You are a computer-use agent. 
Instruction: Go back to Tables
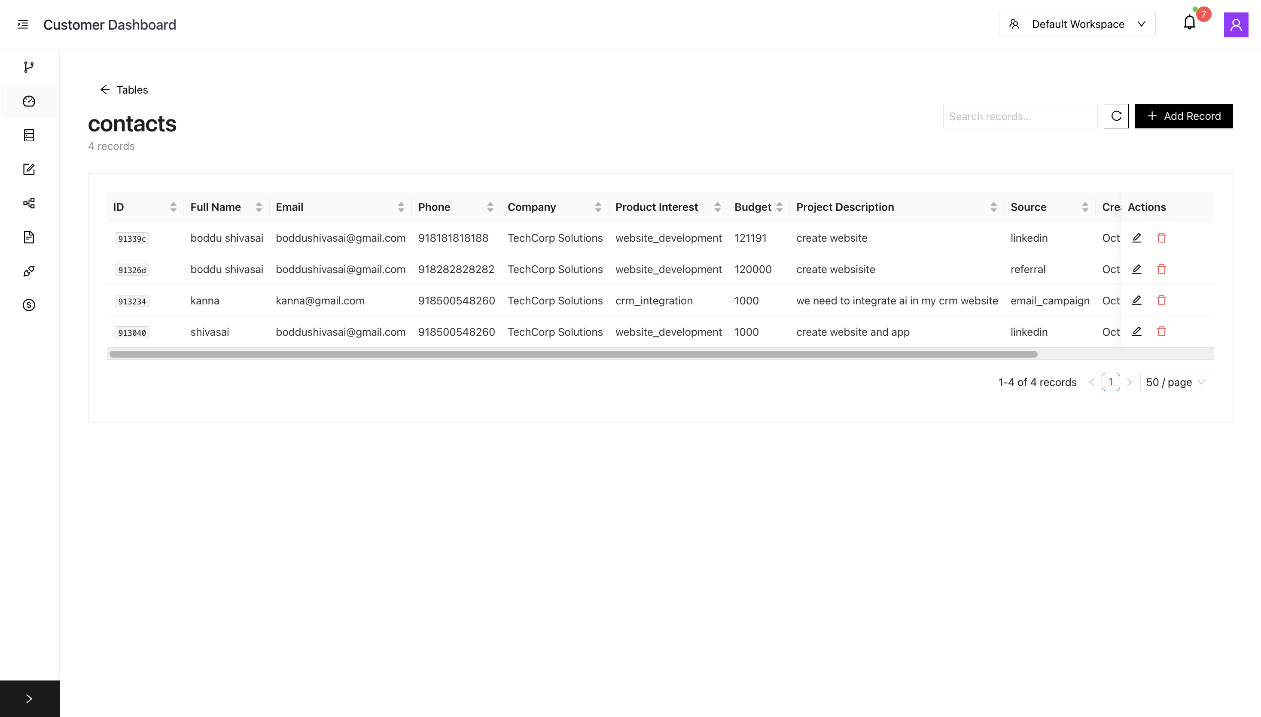[124, 90]
